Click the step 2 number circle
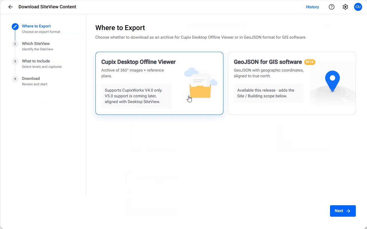This screenshot has height=229, width=367. pyautogui.click(x=15, y=44)
